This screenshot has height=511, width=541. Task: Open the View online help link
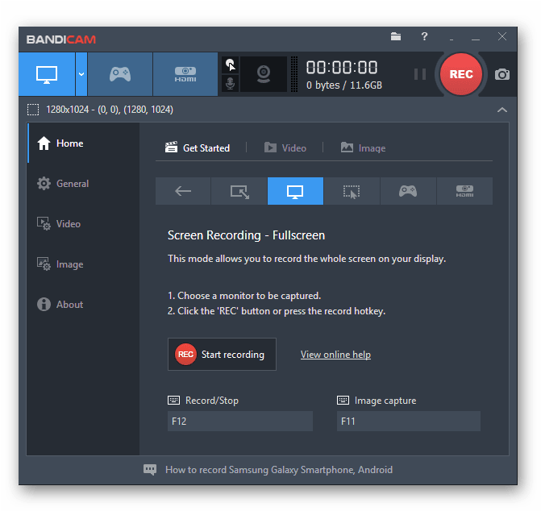pos(335,355)
